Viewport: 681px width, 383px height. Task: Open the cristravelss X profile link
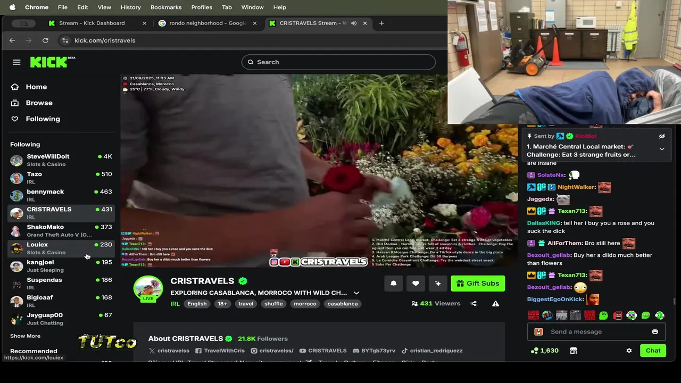point(169,351)
